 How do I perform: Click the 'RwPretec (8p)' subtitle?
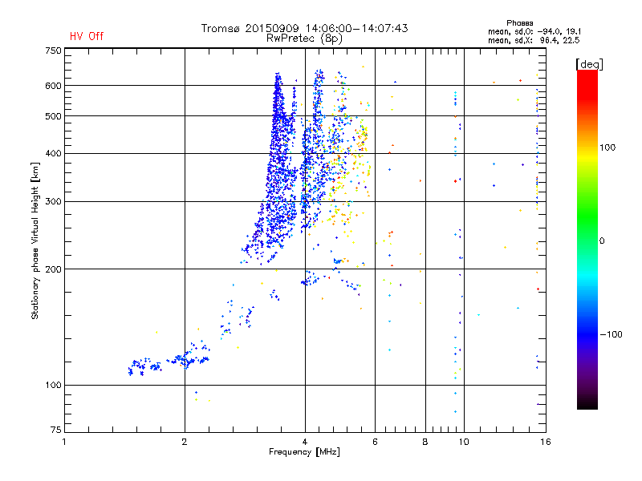(x=304, y=38)
